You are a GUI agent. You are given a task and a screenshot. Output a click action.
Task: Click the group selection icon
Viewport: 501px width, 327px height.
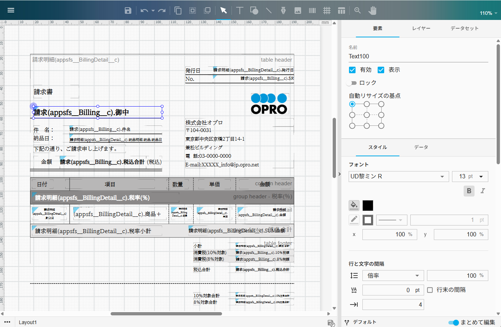193,11
